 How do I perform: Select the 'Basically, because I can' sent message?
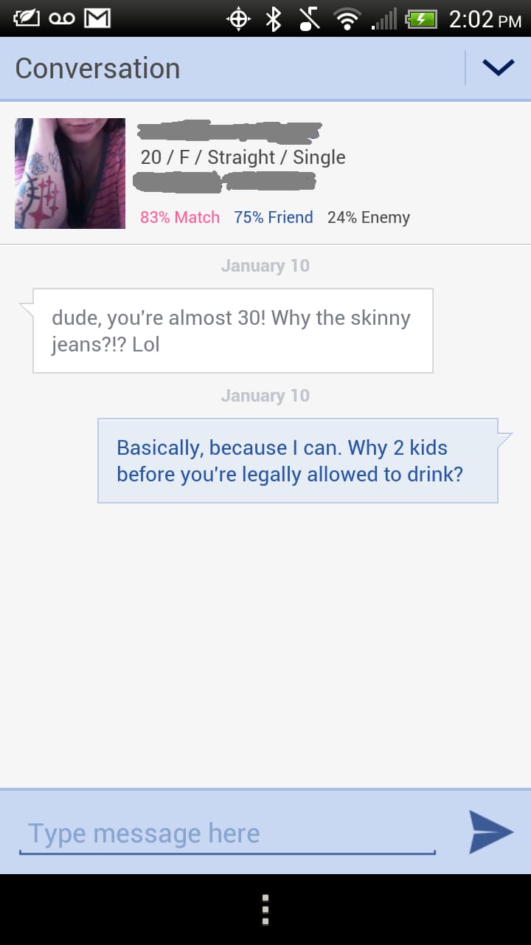(298, 461)
